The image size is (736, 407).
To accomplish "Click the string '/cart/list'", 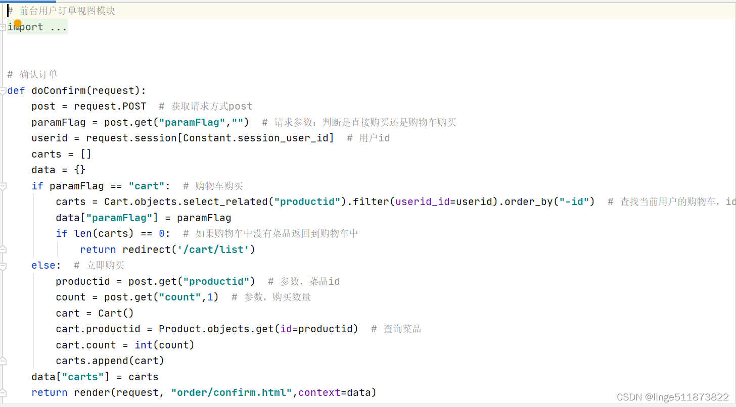I will click(213, 250).
